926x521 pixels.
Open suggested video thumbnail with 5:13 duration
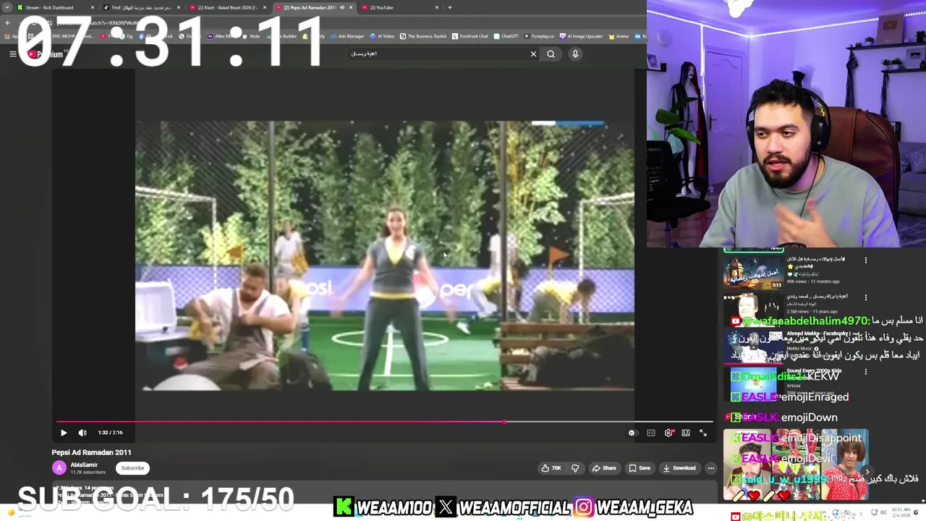(753, 271)
